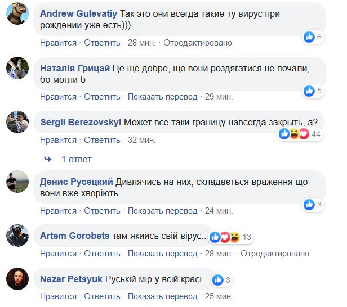Image resolution: width=347 pixels, height=307 pixels.
Task: Click the "32 мин." timestamp on Sergii's comment
Action: click(141, 140)
